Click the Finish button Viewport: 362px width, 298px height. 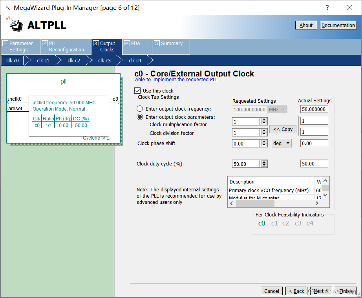click(346, 291)
